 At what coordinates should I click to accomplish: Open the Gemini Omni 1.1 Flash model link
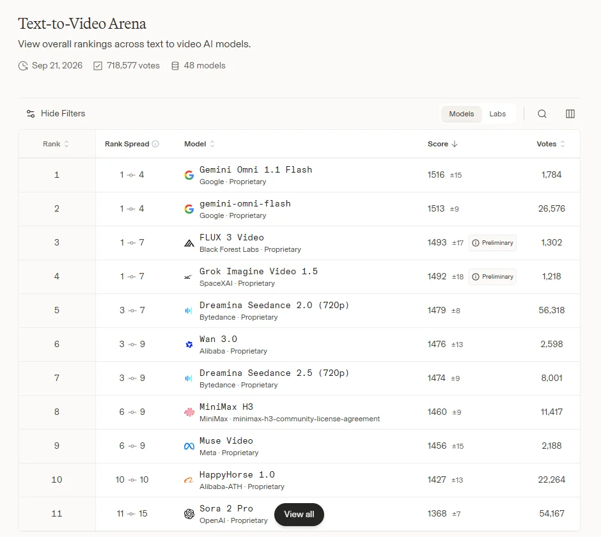tap(256, 170)
